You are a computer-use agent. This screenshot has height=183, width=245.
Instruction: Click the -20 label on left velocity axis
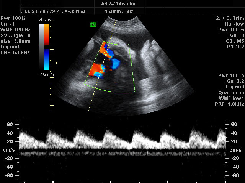point(9,158)
